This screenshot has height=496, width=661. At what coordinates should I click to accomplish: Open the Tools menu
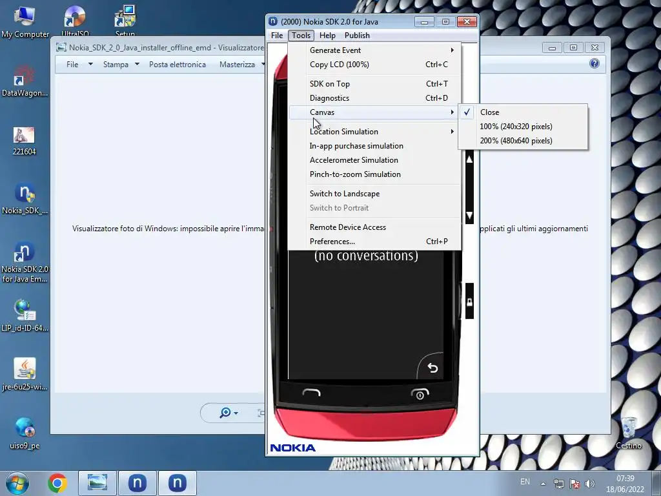(301, 36)
